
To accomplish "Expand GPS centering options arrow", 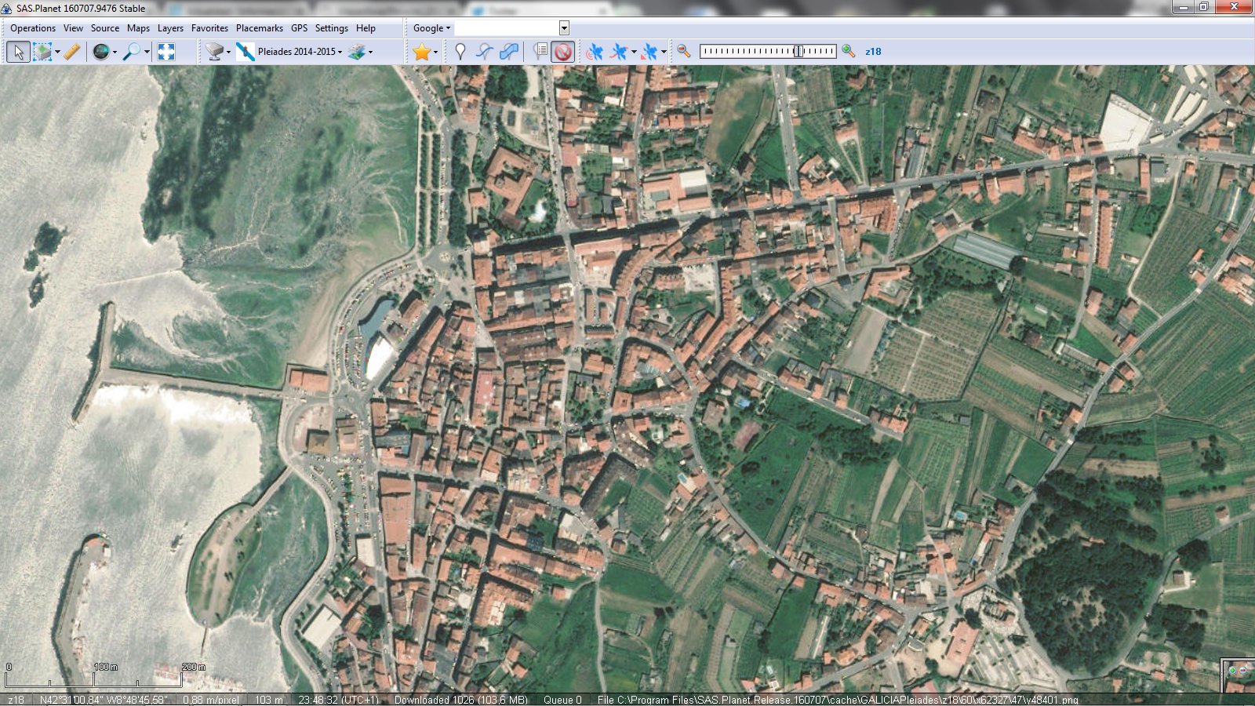I will coord(664,52).
